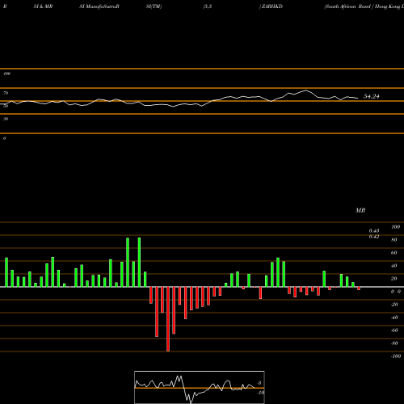Click the RSI axis label 100
The image size is (404, 404).
(6, 74)
